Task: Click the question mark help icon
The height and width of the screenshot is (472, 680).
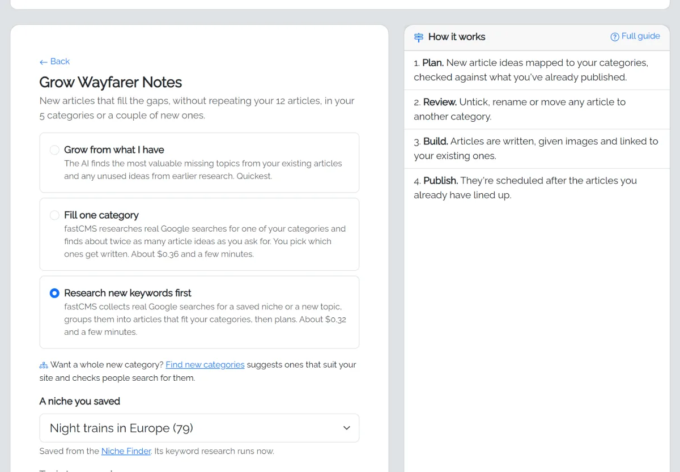Action: click(x=615, y=37)
